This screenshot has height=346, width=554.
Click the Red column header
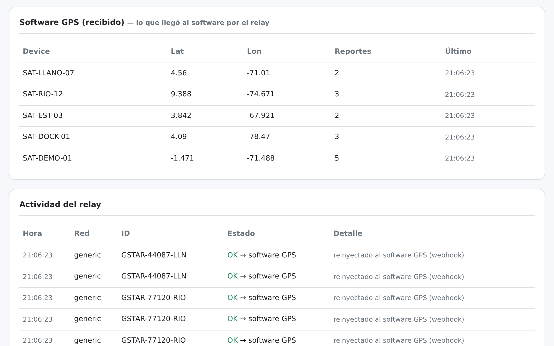coord(82,233)
